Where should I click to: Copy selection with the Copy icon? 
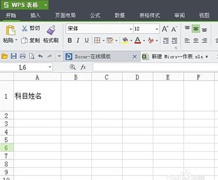pos(24,40)
